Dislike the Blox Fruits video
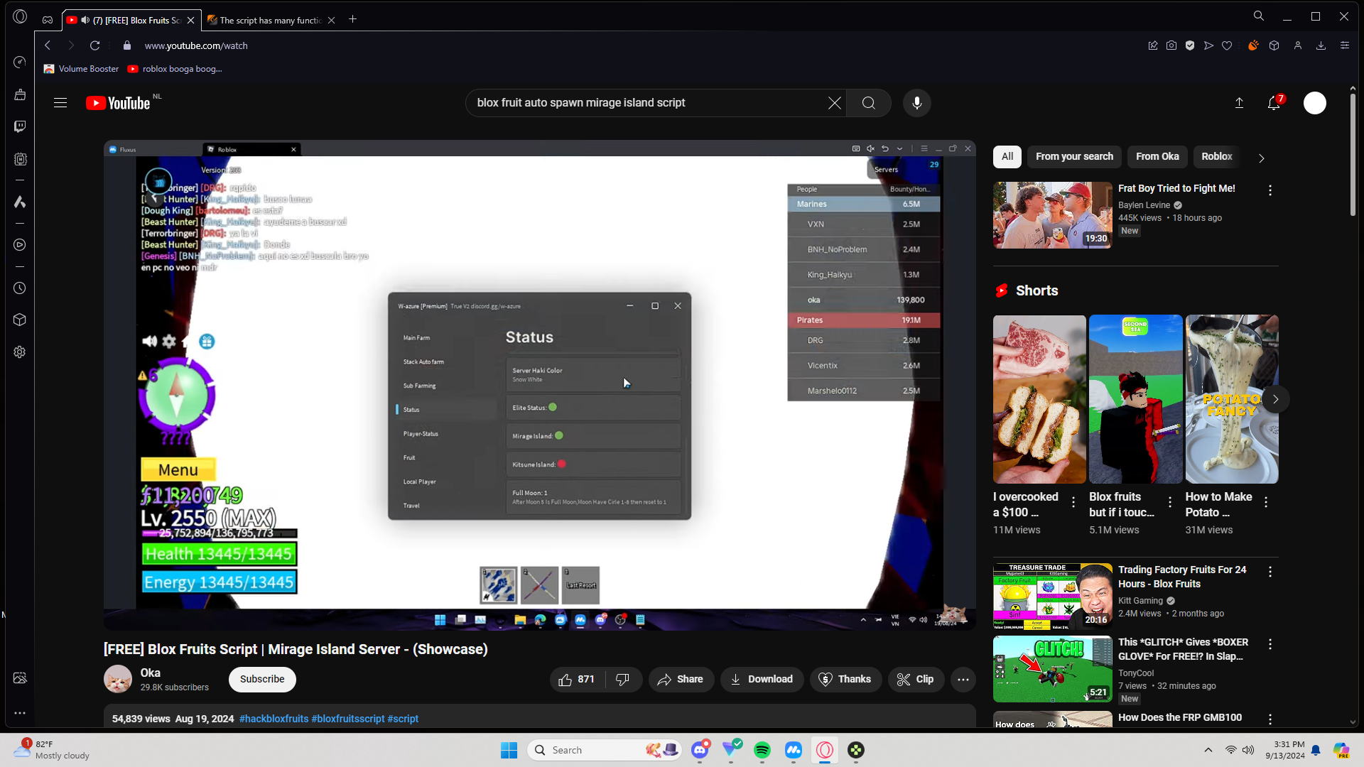1364x767 pixels. (623, 680)
